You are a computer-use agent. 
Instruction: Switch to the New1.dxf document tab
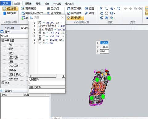(x=10, y=28)
